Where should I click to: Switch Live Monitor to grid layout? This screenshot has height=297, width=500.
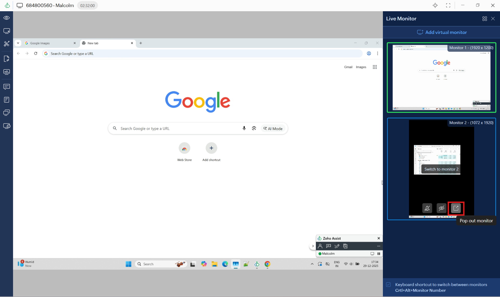pyautogui.click(x=484, y=19)
